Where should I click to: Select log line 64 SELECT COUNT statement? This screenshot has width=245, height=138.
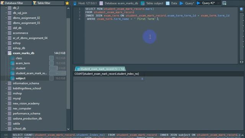126,135
